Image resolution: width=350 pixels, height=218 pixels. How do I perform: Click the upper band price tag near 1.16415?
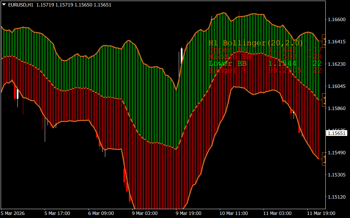point(324,41)
